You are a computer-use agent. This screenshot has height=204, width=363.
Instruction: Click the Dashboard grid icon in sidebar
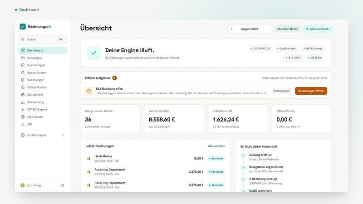[x=23, y=50]
